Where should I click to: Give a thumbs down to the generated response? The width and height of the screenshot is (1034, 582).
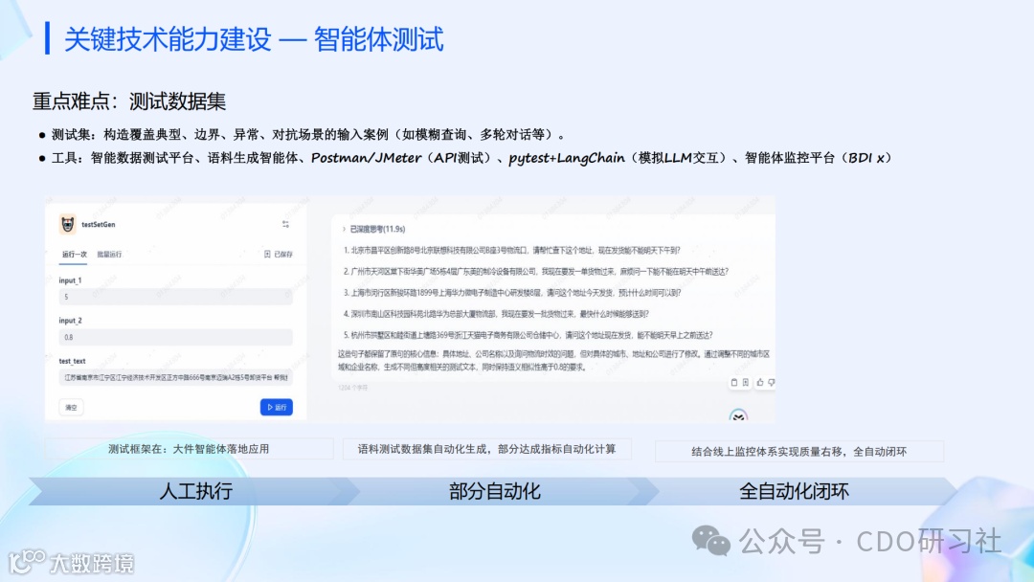pos(772,383)
